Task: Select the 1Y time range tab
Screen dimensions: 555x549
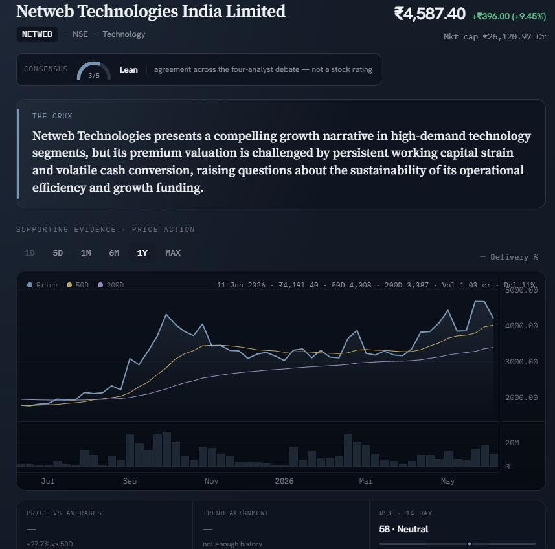Action: 142,253
